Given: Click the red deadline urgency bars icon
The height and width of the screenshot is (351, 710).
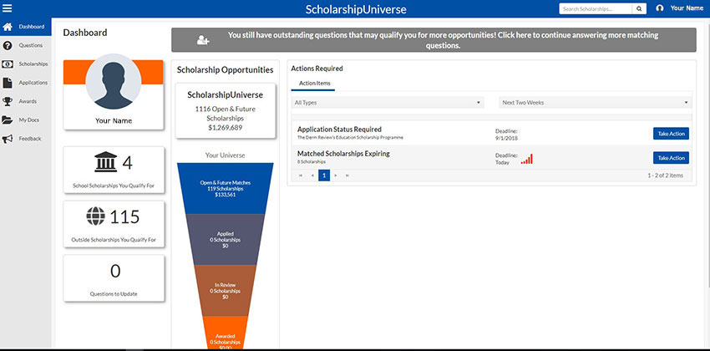Looking at the screenshot, I should [x=526, y=159].
